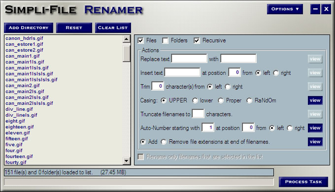Choose Proper casing option
Viewport: 335px width, 192px height.
(221, 100)
